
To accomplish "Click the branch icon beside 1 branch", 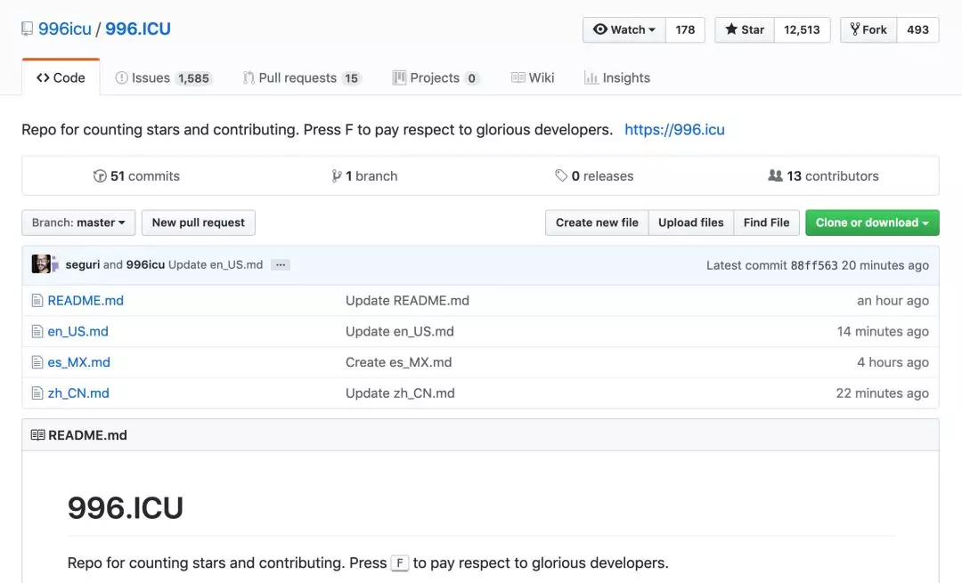I will click(336, 176).
